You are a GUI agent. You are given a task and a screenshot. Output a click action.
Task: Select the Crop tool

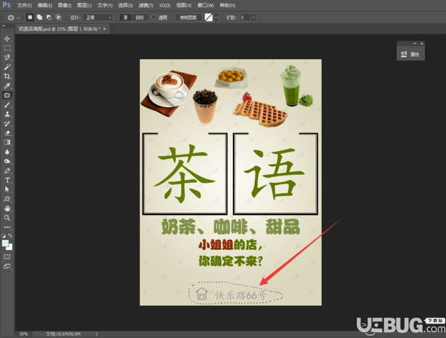point(7,76)
